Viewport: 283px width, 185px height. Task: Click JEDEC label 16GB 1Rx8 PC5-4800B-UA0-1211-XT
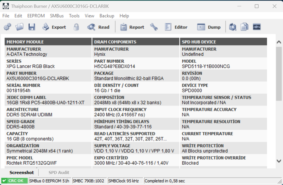tap(45, 103)
